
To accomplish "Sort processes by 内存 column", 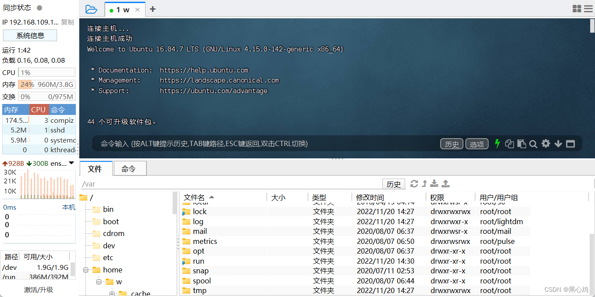I will click(16, 110).
